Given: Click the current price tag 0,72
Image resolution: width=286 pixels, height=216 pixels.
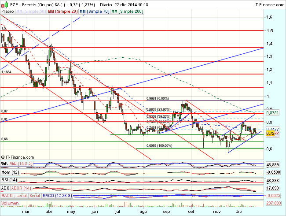Looking at the screenshot, I should 270,134.
